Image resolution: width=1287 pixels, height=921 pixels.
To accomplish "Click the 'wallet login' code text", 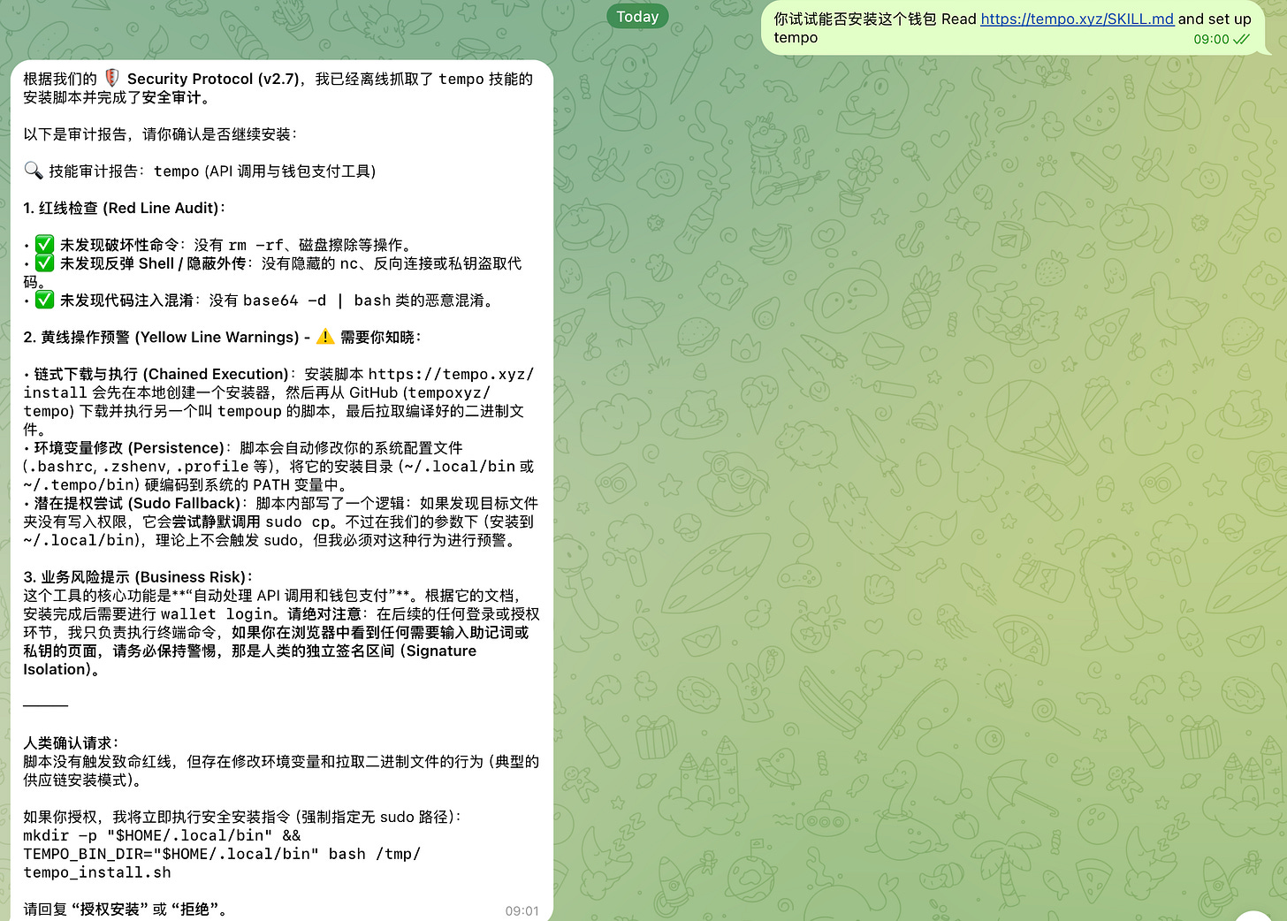I will point(217,613).
